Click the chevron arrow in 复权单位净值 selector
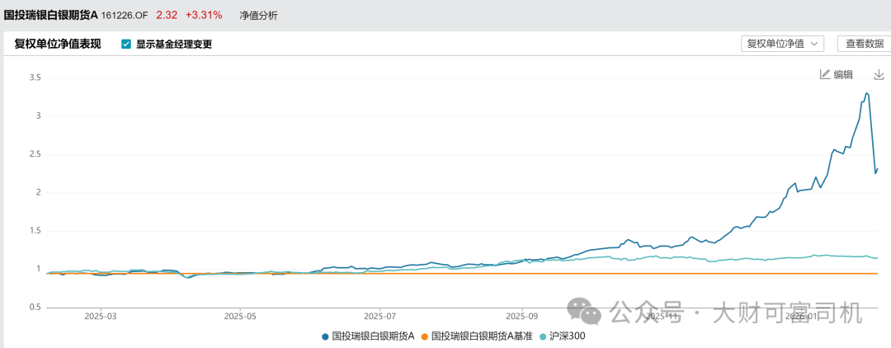The height and width of the screenshot is (348, 891). point(815,44)
